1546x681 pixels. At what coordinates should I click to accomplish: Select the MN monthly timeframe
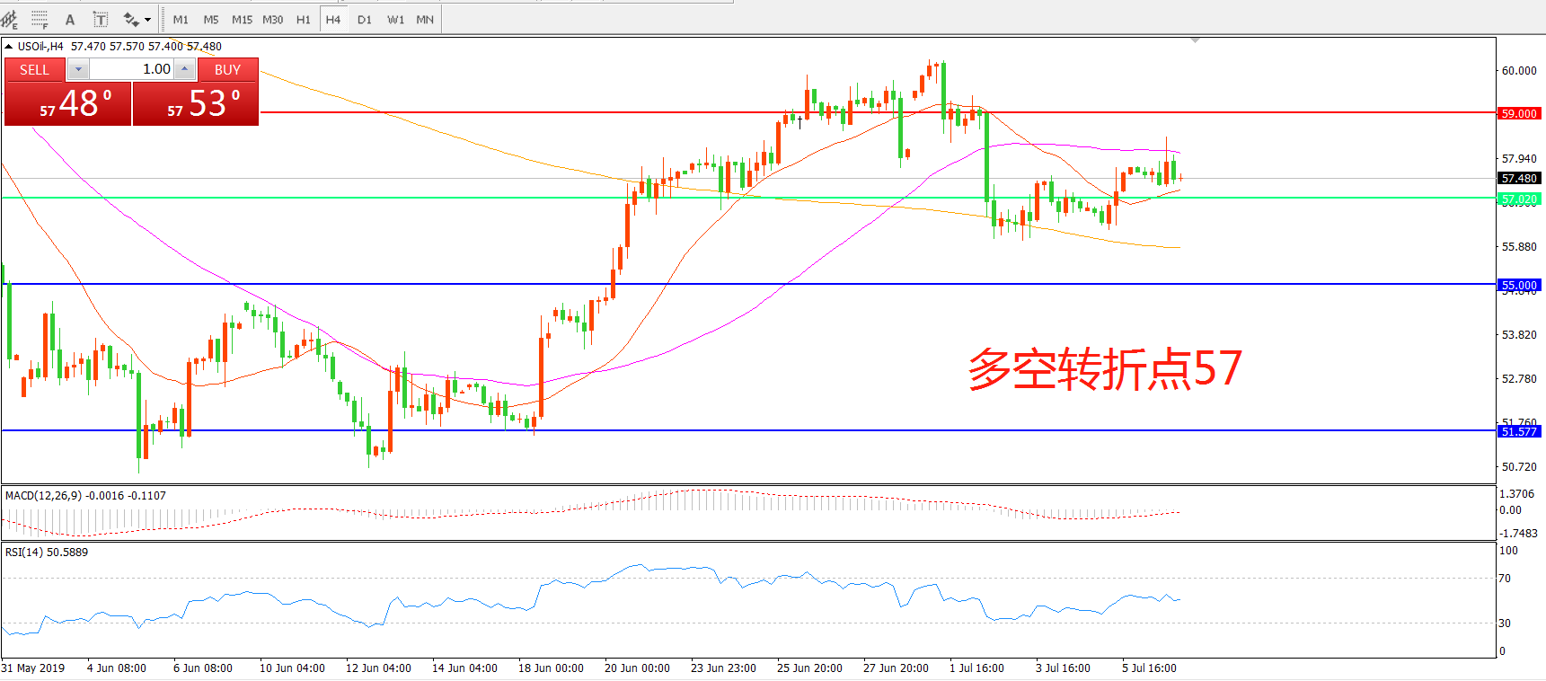coord(425,19)
